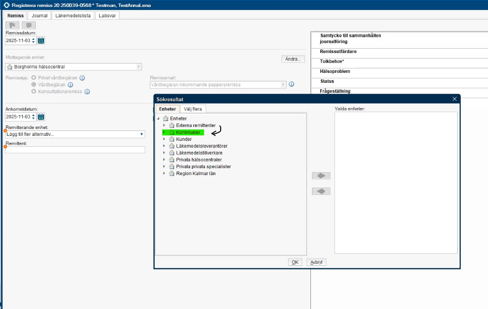The height and width of the screenshot is (309, 488).
Task: Expand the Kommuner tree node
Action: pos(164,132)
